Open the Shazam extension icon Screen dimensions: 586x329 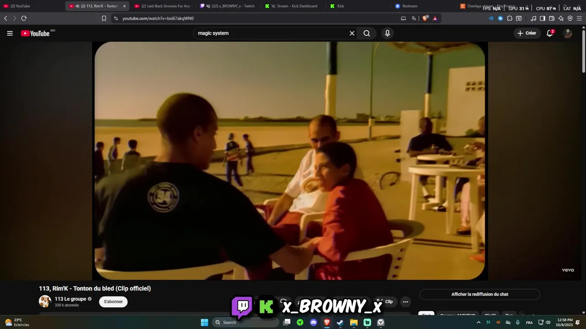click(x=500, y=18)
